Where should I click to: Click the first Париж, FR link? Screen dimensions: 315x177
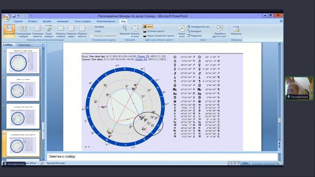click(x=143, y=57)
